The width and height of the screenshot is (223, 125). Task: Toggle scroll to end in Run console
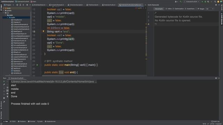coord(7,90)
